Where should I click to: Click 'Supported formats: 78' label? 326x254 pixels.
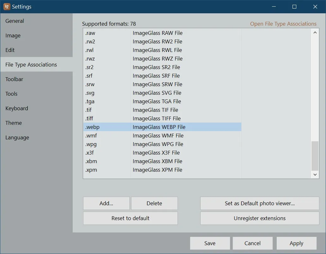pyautogui.click(x=109, y=24)
